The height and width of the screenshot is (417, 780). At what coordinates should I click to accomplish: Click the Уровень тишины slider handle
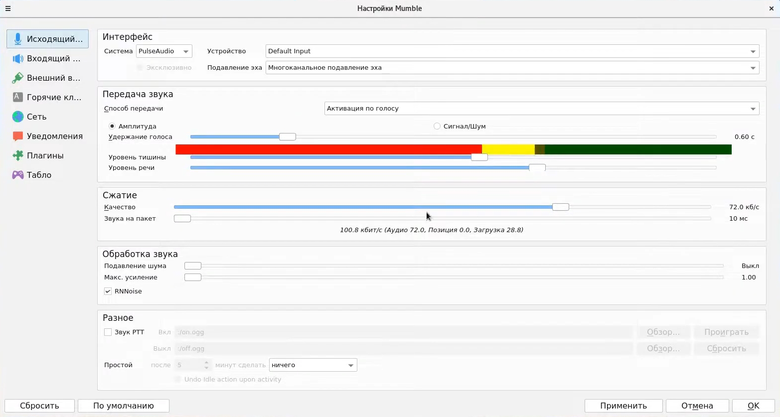point(479,157)
